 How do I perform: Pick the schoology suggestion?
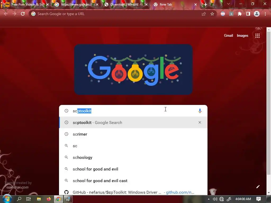click(133, 157)
